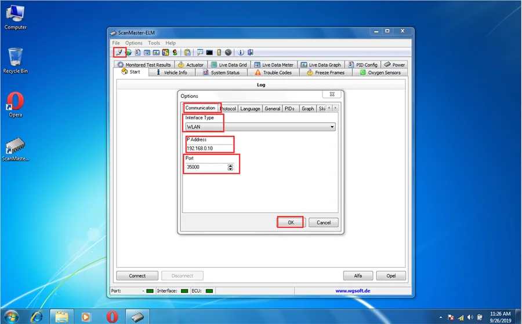Click the exit door toolbar icon
Screen dimensions: 522x324
pos(251,53)
